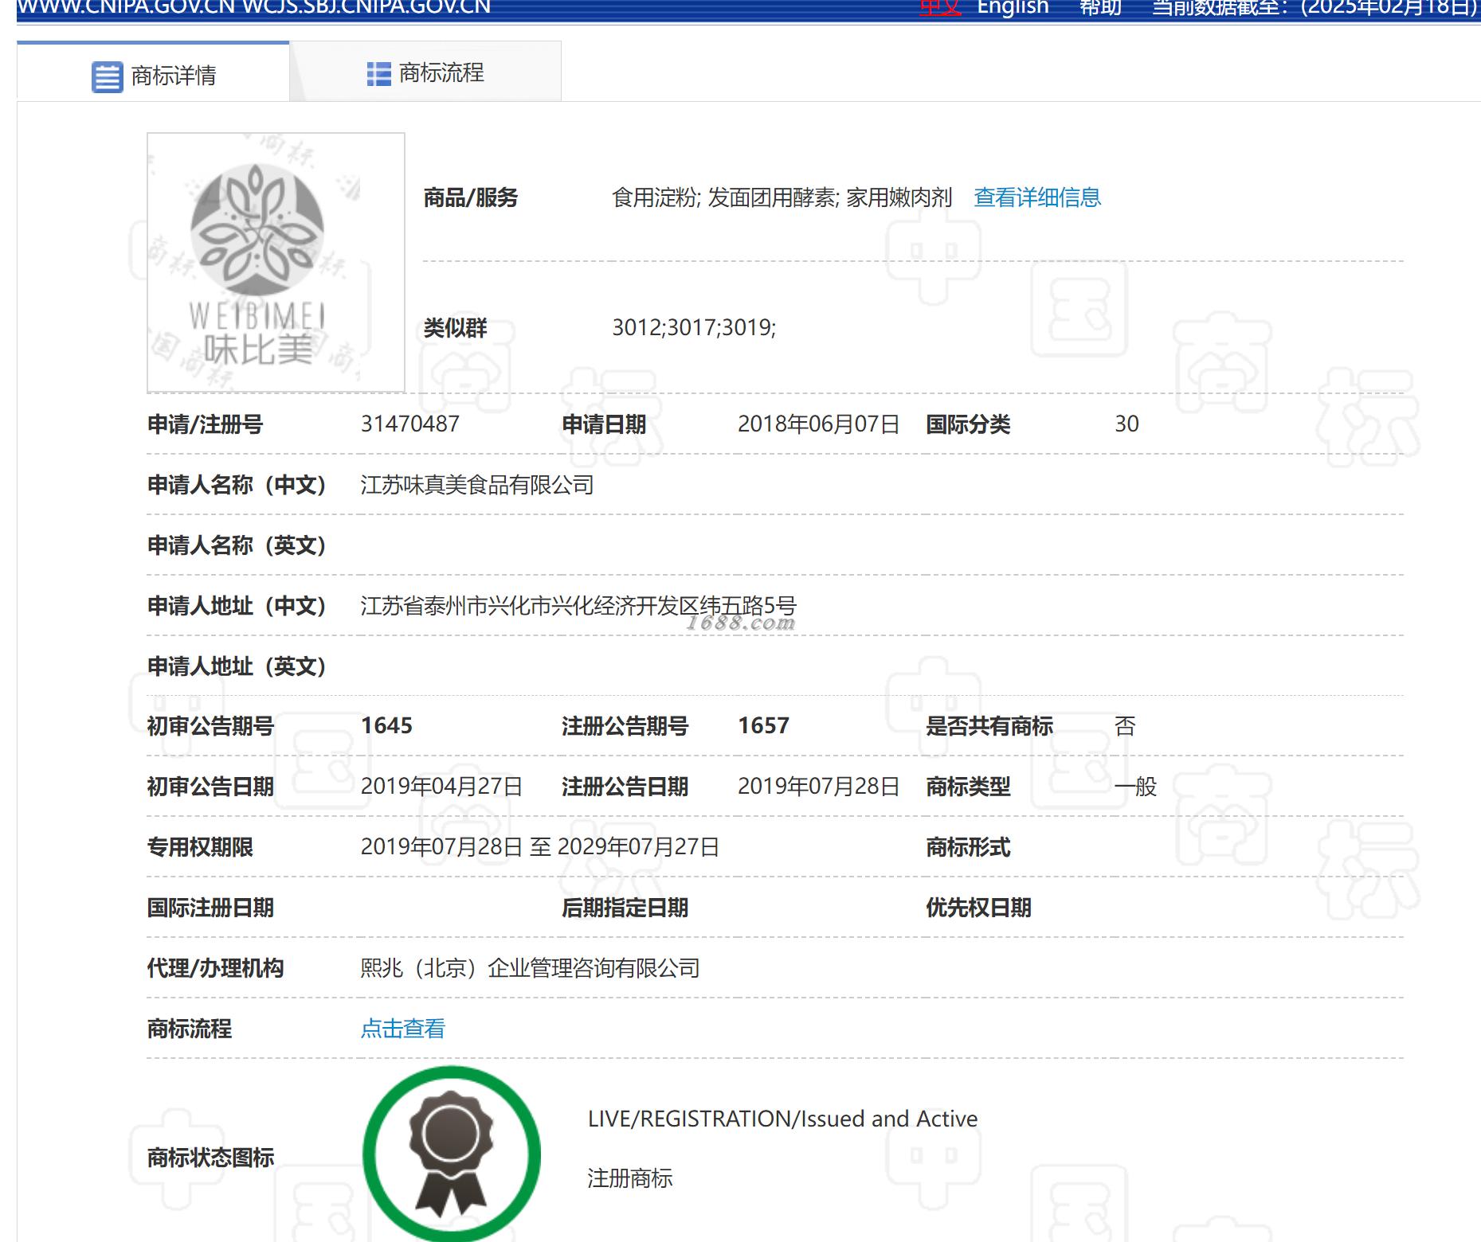Click the 商品/服务 label
Image resolution: width=1481 pixels, height=1242 pixels.
pyautogui.click(x=471, y=197)
